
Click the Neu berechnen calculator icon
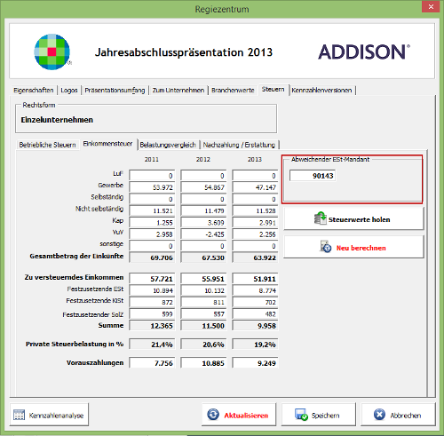[325, 247]
